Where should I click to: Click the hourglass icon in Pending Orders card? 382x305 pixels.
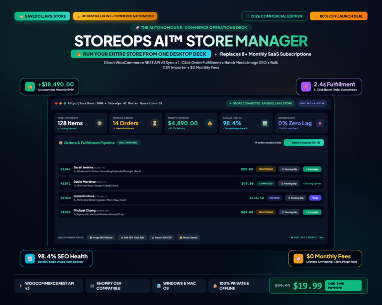tap(155, 123)
